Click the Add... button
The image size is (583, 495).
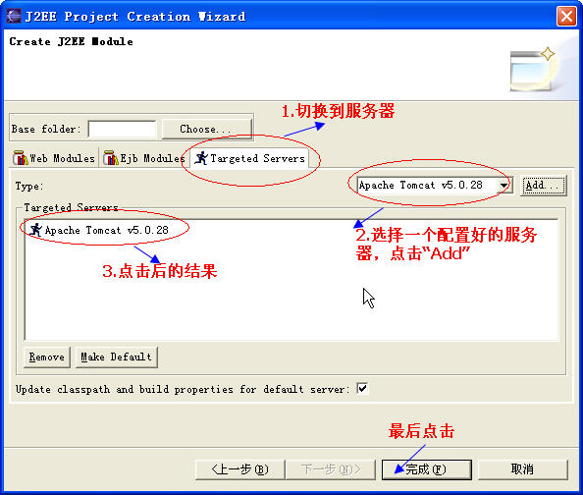click(543, 185)
